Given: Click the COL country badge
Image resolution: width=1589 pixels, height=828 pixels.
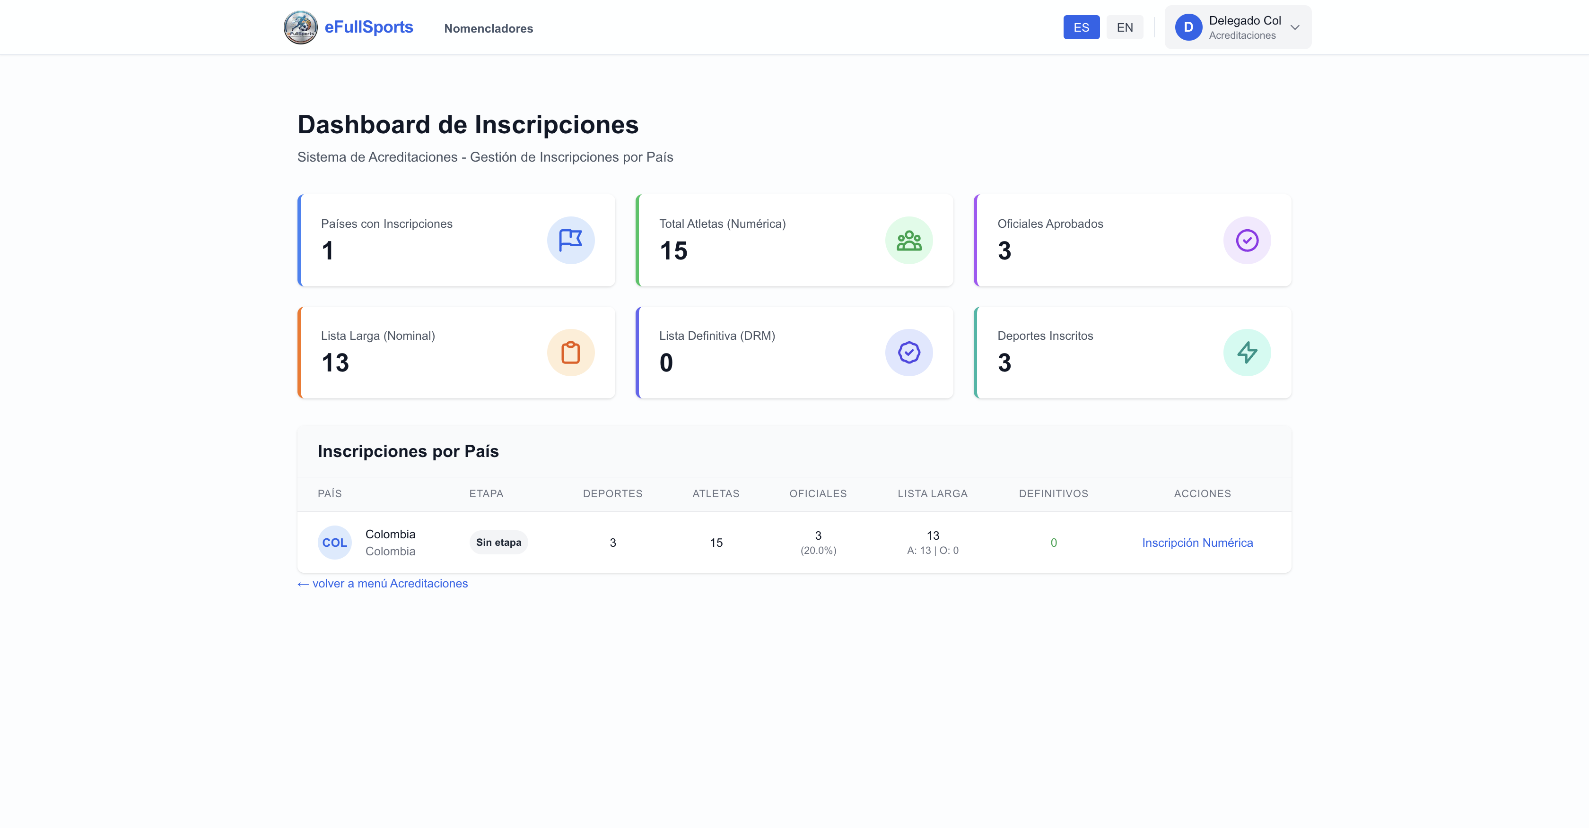Looking at the screenshot, I should (x=334, y=543).
